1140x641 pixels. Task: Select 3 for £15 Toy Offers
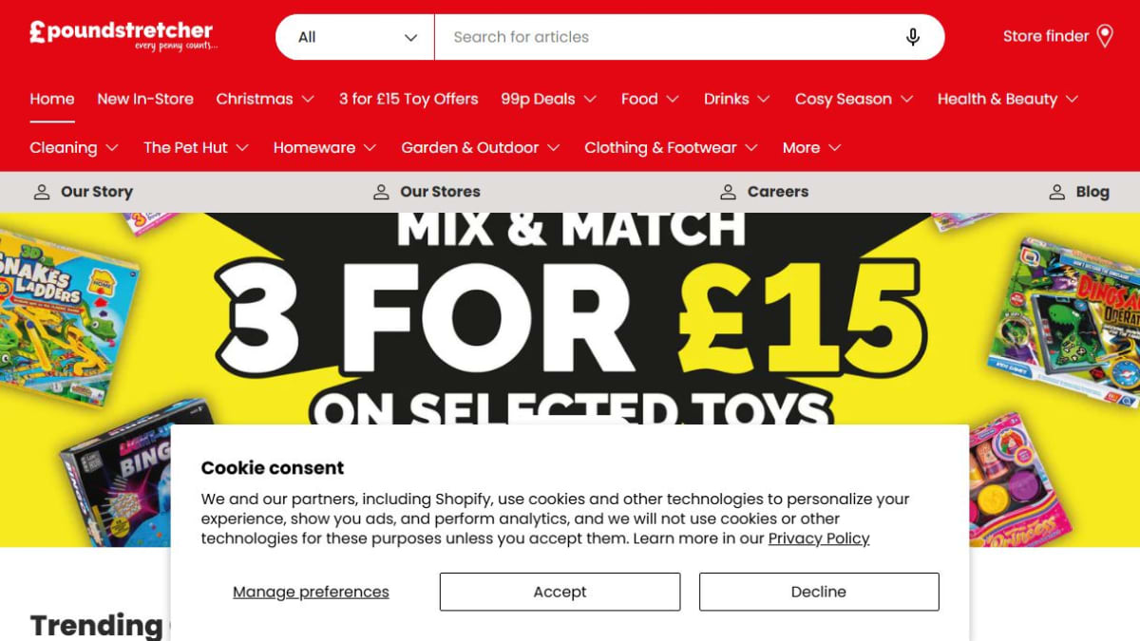pos(408,99)
